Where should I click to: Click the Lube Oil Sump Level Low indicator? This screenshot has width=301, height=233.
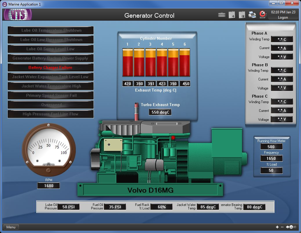point(51,49)
